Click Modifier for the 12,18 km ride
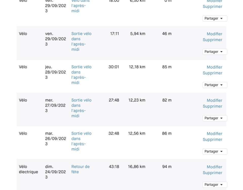This screenshot has width=243, height=190. [x=214, y=67]
